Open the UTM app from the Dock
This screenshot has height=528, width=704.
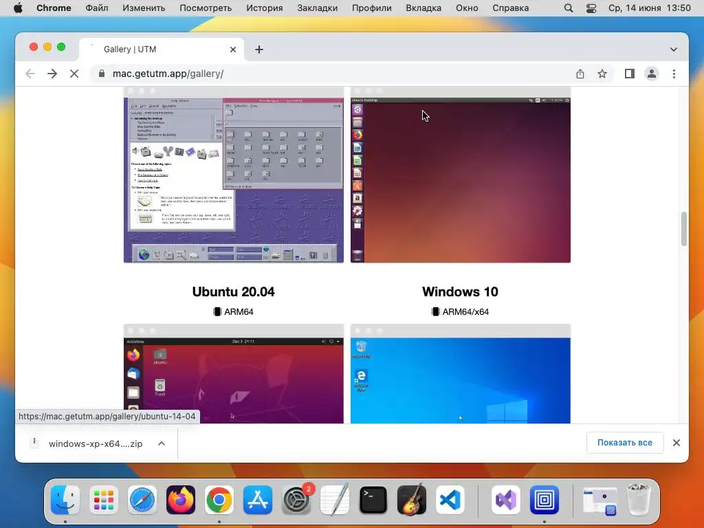[x=544, y=500]
